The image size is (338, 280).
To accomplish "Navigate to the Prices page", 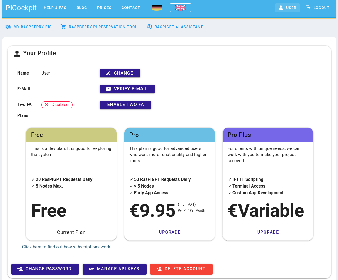I will (x=104, y=8).
